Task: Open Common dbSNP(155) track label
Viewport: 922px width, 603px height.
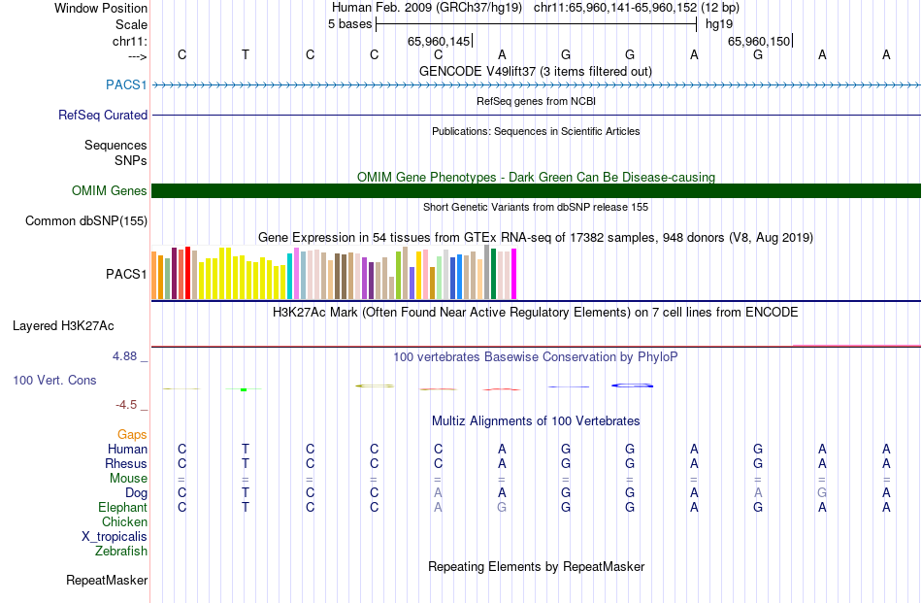Action: tap(85, 221)
